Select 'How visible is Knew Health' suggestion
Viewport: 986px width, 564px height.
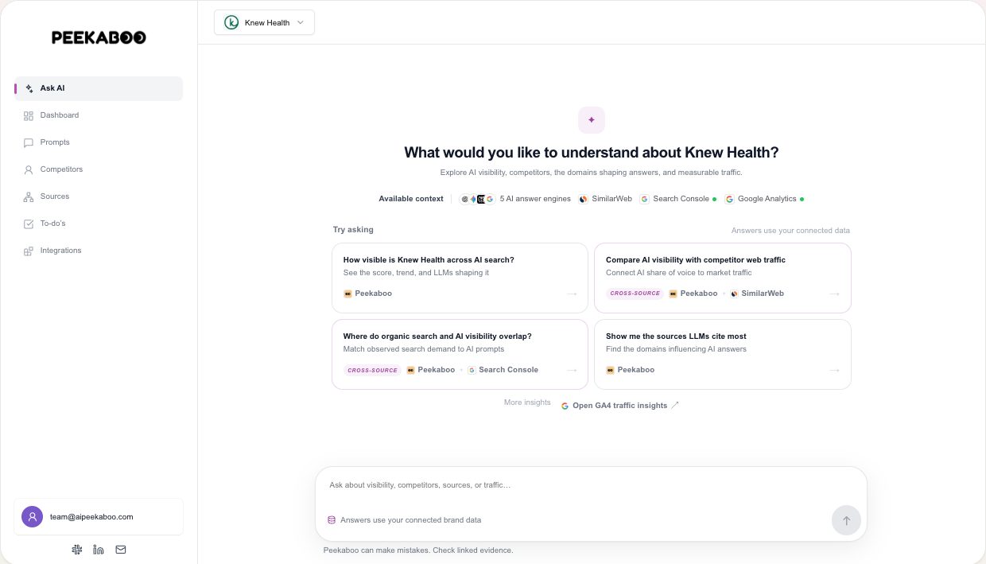pos(460,278)
